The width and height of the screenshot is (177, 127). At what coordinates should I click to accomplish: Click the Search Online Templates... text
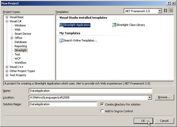coord(80,40)
